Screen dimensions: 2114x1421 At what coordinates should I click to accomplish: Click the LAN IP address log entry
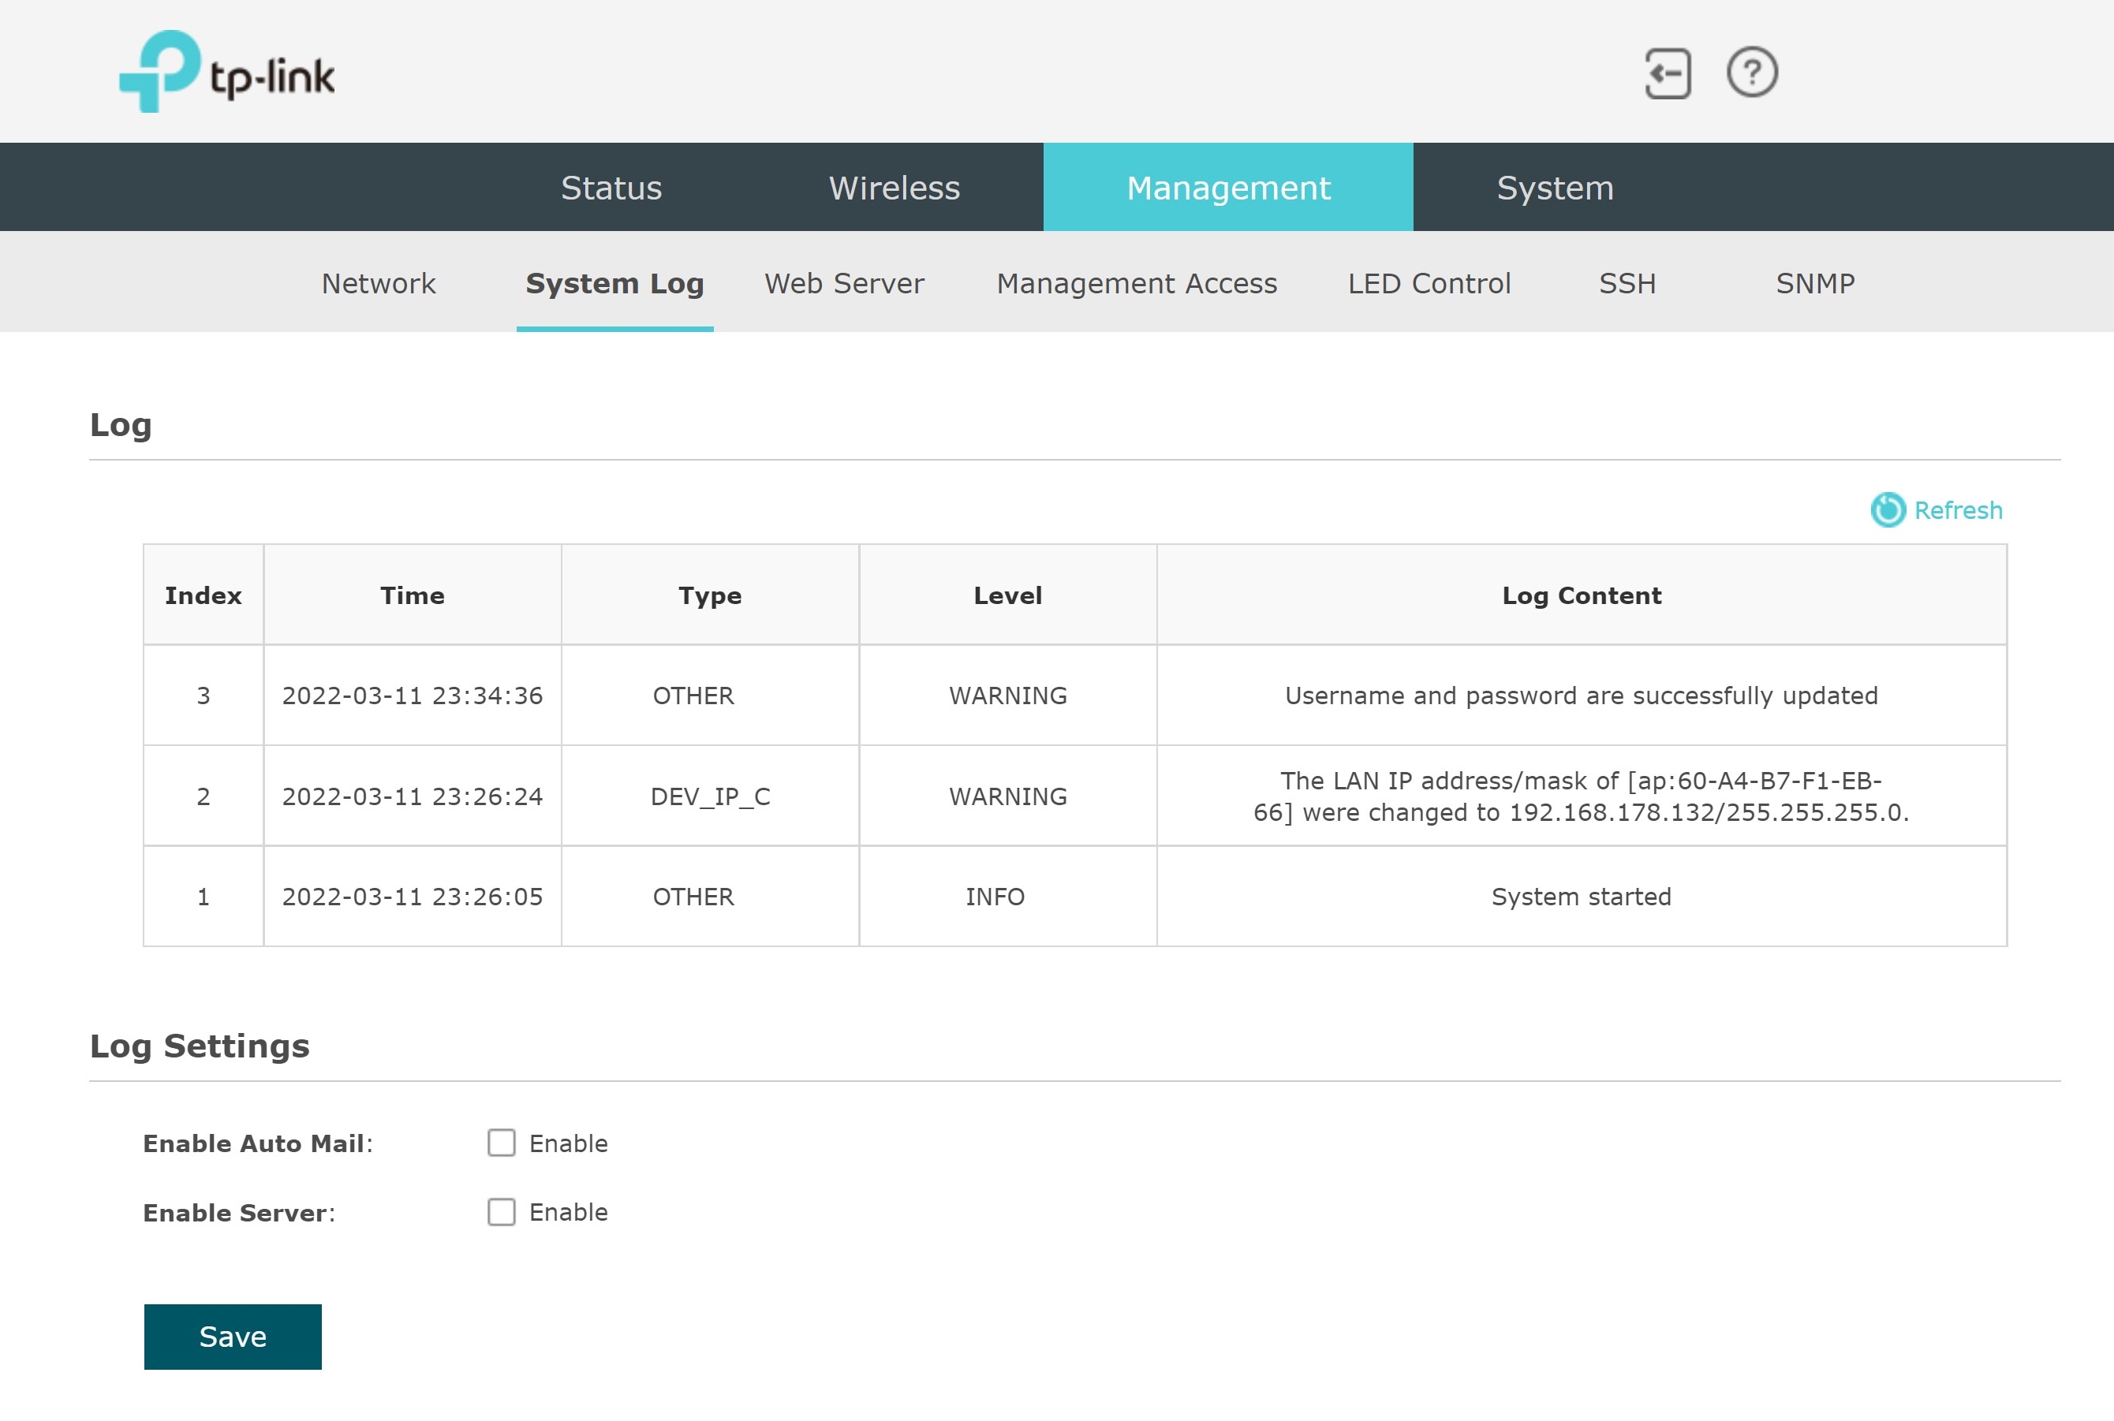coord(1581,796)
